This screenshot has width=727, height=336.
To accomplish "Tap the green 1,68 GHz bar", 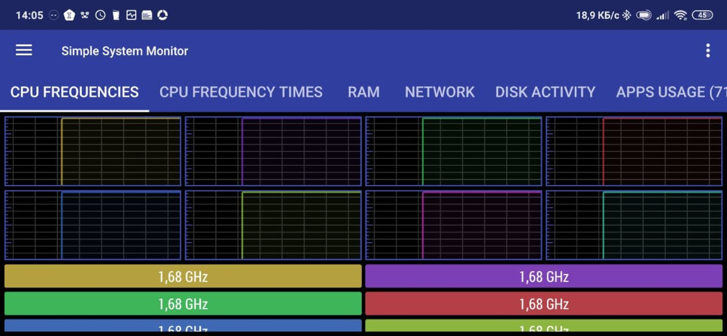I will pyautogui.click(x=183, y=303).
